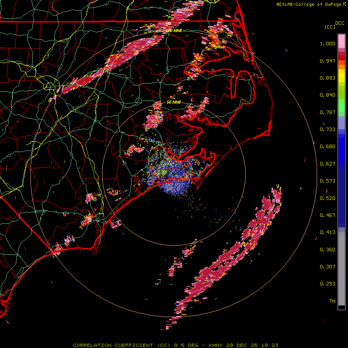The height and width of the screenshot is (348, 348).
Task: Click the 0.947 color scale value
Action: pyautogui.click(x=328, y=61)
